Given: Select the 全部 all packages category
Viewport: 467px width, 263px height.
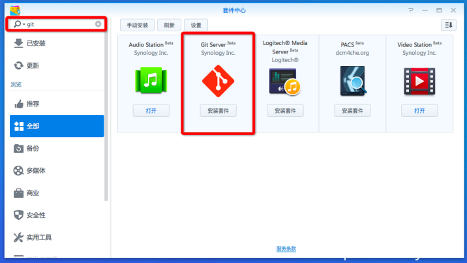Looking at the screenshot, I should click(57, 126).
